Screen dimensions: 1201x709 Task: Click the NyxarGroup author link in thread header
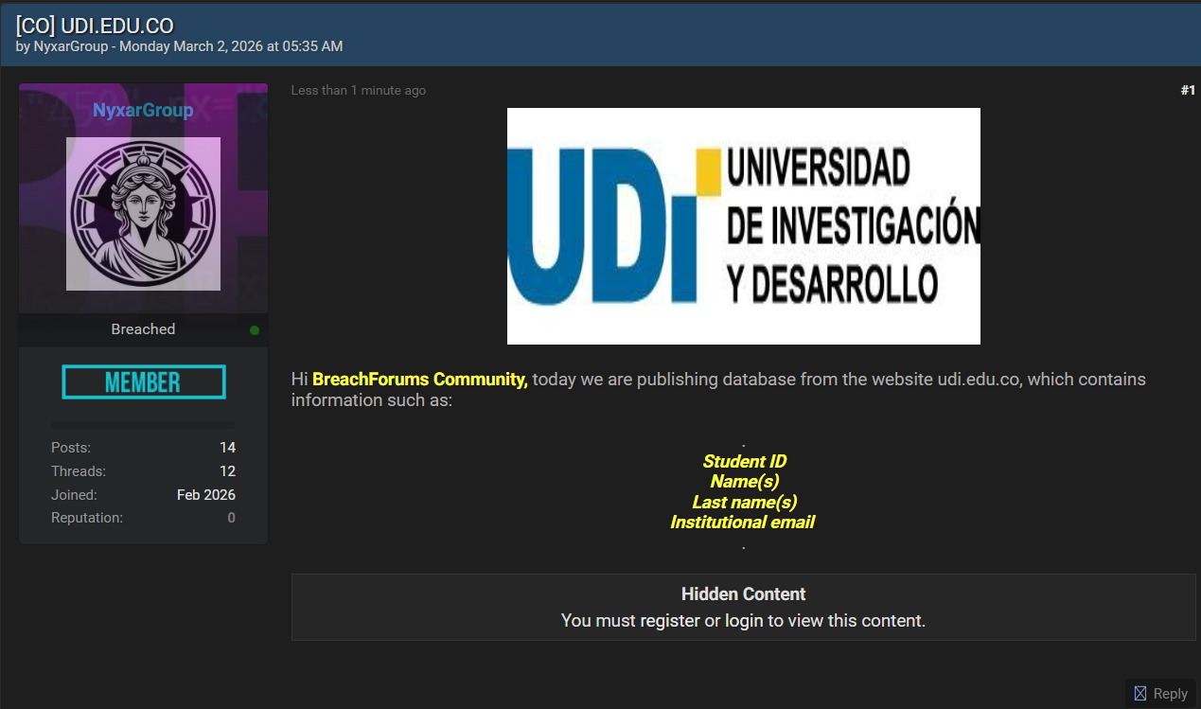pos(71,45)
